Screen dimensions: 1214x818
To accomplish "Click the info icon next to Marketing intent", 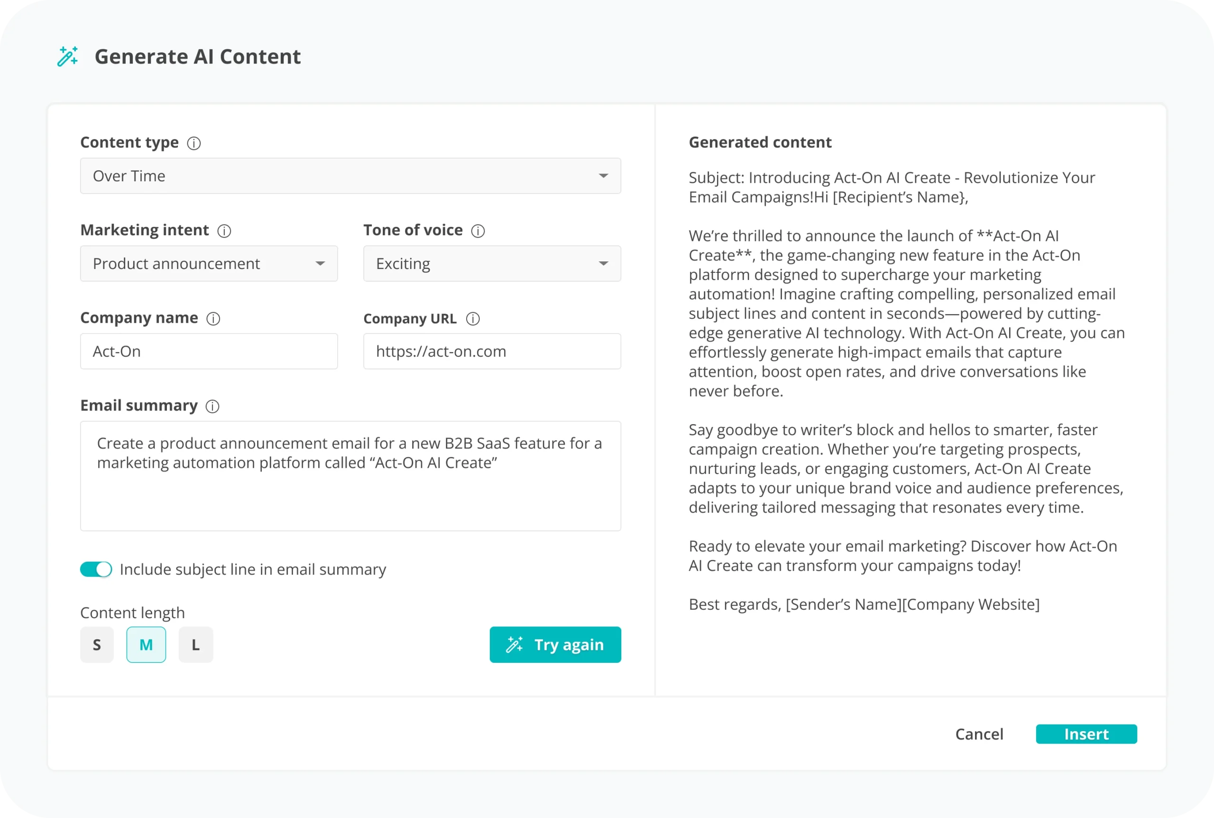I will (224, 231).
